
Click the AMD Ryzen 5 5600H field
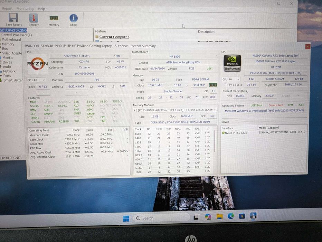coord(76,56)
